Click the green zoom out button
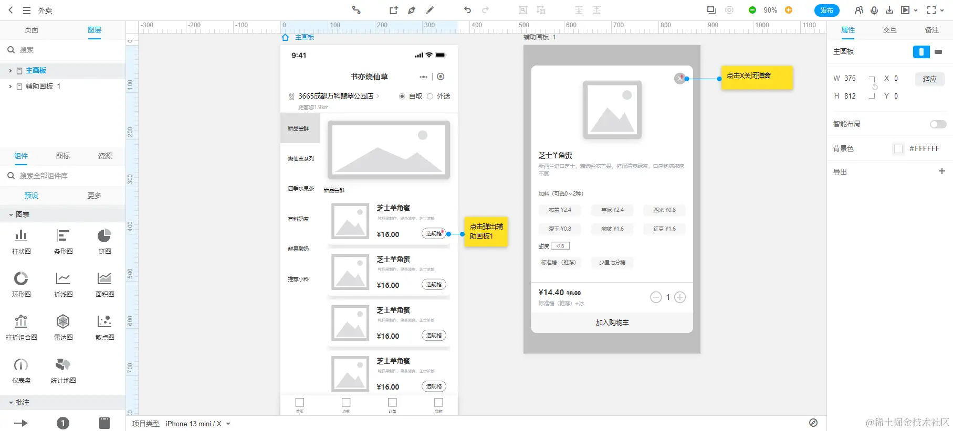Screen dimensions: 953x431 pos(752,10)
